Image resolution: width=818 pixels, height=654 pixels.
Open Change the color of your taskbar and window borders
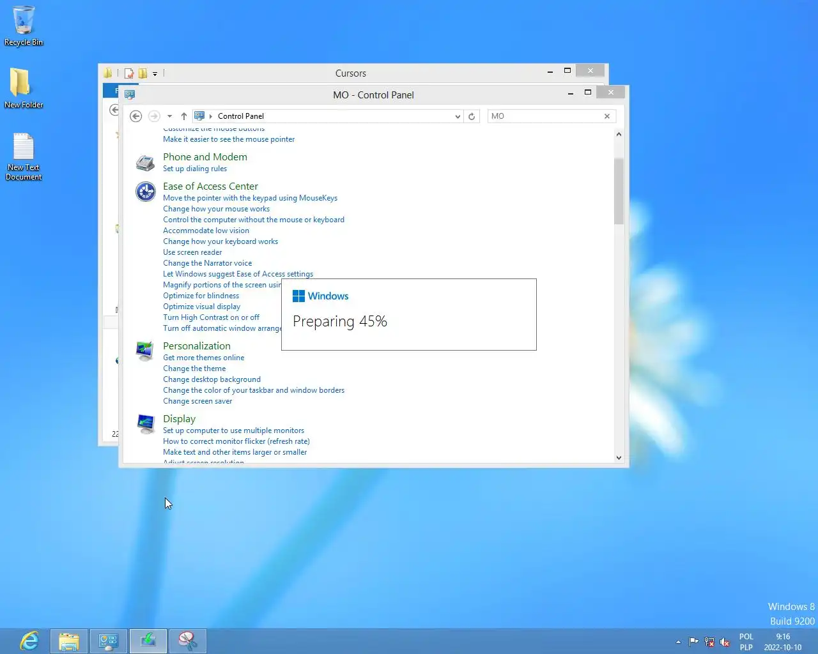[x=254, y=390]
